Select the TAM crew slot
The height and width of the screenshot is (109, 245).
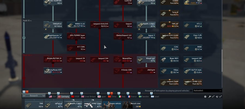pos(34,105)
